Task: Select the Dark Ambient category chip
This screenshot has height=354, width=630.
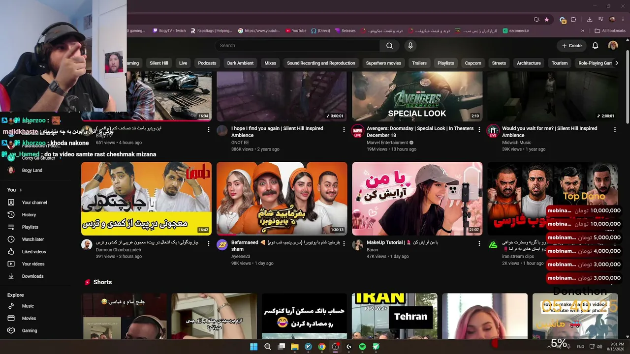Action: tap(240, 63)
